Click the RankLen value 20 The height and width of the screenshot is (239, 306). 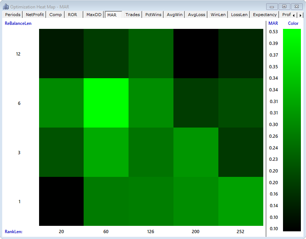(61, 232)
